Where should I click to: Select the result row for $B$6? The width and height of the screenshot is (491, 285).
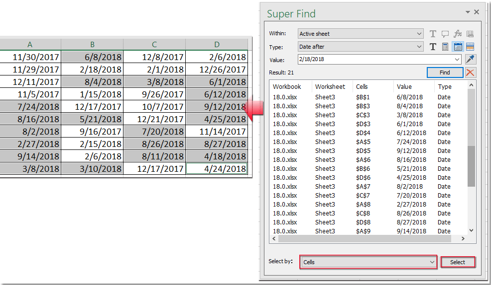click(x=368, y=168)
